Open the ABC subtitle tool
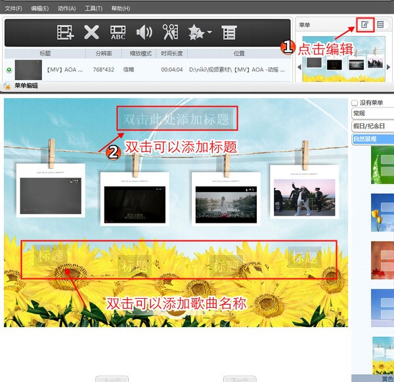The width and height of the screenshot is (394, 382). coord(118,33)
